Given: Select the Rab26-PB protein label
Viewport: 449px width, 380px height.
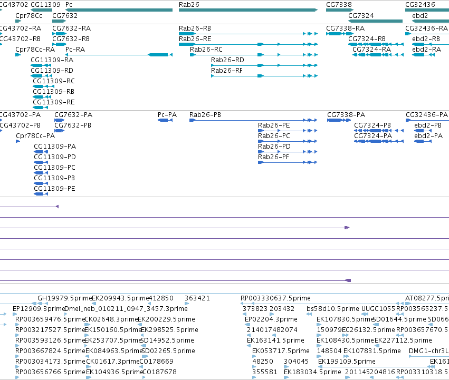Looking at the screenshot, I should [x=205, y=115].
